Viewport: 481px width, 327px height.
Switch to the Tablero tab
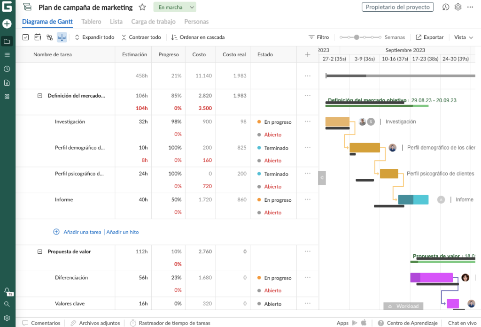pyautogui.click(x=91, y=22)
